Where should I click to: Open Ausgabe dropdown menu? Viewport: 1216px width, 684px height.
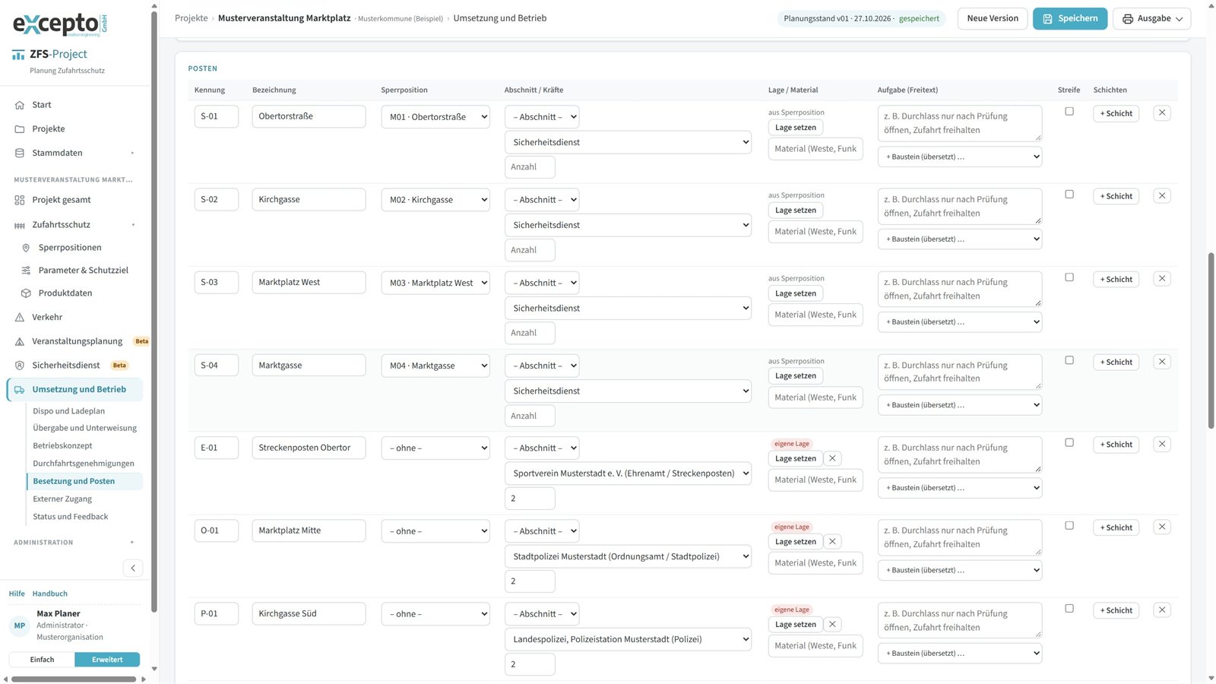(x=1152, y=18)
